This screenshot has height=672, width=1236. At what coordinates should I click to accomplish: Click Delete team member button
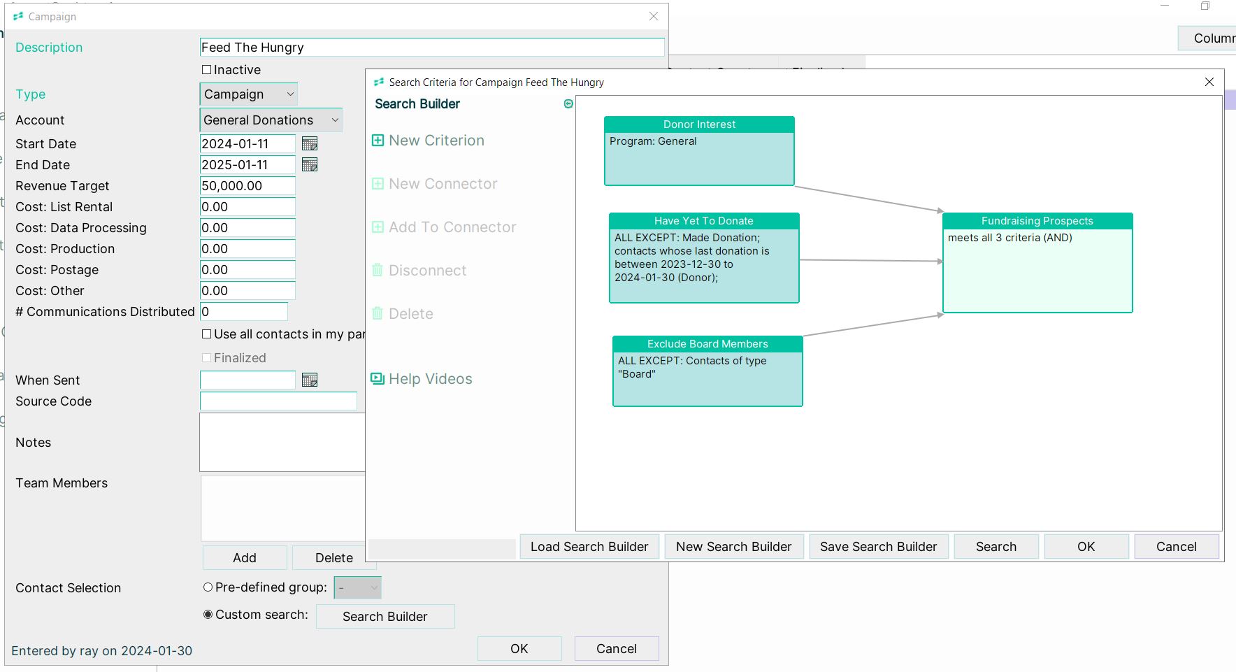pos(334,558)
